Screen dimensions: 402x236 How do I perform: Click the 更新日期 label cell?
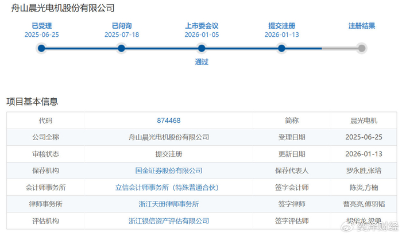click(292, 154)
